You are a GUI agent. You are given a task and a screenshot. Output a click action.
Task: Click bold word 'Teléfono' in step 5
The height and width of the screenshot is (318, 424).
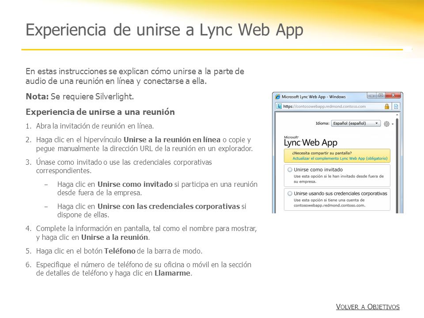pyautogui.click(x=120, y=251)
